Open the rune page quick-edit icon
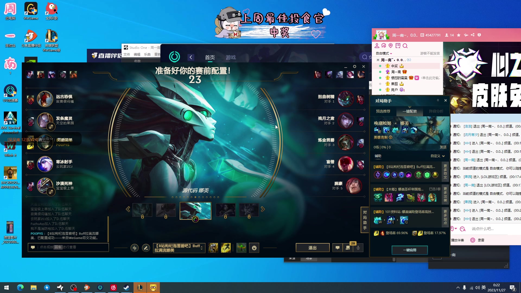 click(x=135, y=248)
